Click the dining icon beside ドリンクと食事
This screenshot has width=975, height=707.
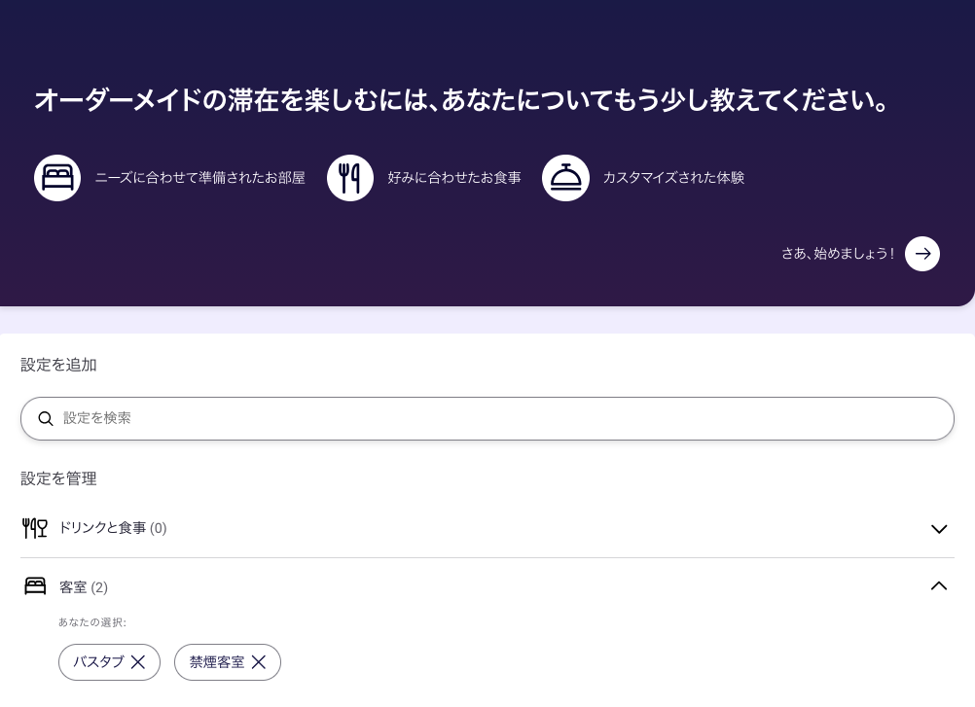click(35, 528)
